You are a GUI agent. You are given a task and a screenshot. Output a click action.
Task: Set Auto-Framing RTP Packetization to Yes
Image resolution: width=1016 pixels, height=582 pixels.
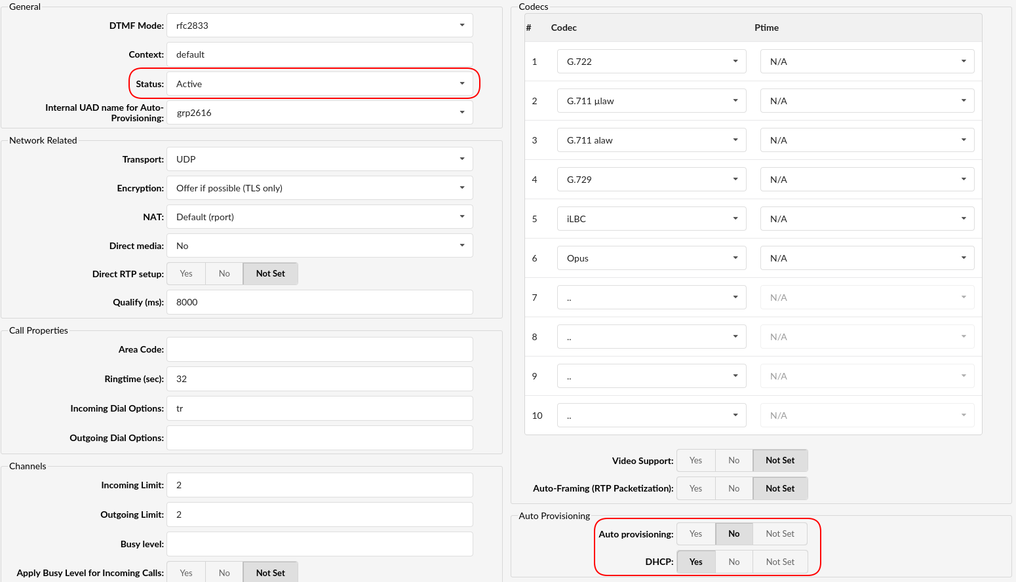(695, 489)
